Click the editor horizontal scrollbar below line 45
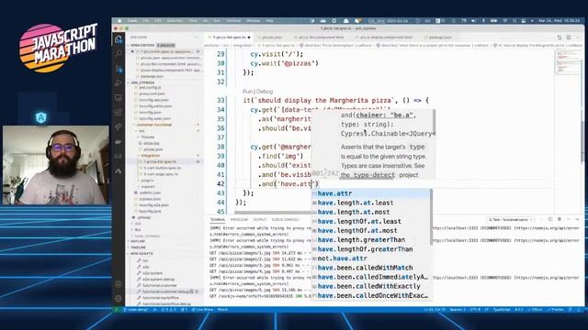The image size is (588, 330). (273, 213)
